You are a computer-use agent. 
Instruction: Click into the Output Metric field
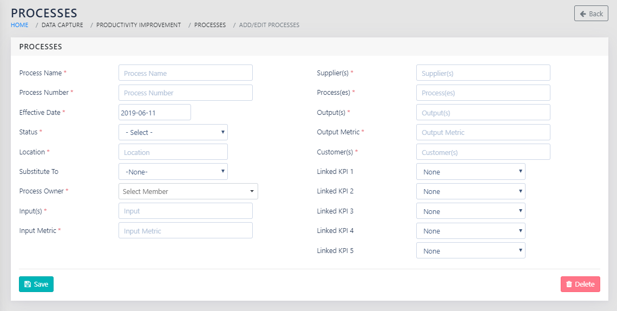pyautogui.click(x=483, y=132)
